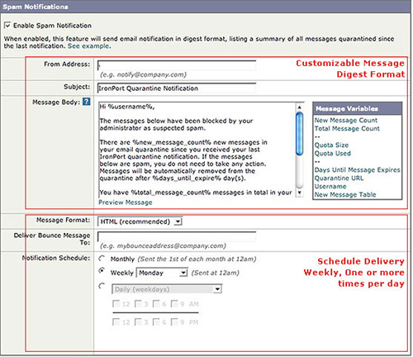Viewport: 413px width, 357px height.
Task: Open the Daily (weekdays) dropdown
Action: (x=167, y=289)
